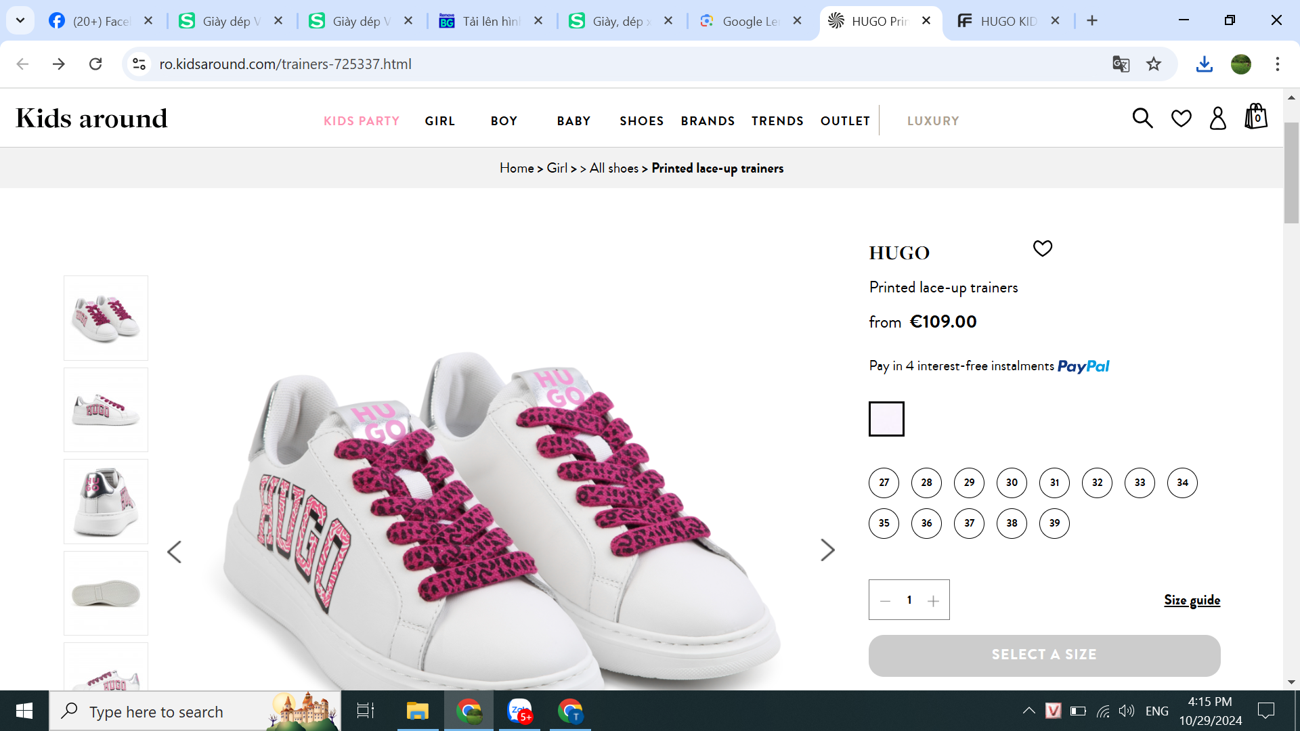Click the Google Translate icon in address bar
The height and width of the screenshot is (731, 1300).
(x=1121, y=64)
